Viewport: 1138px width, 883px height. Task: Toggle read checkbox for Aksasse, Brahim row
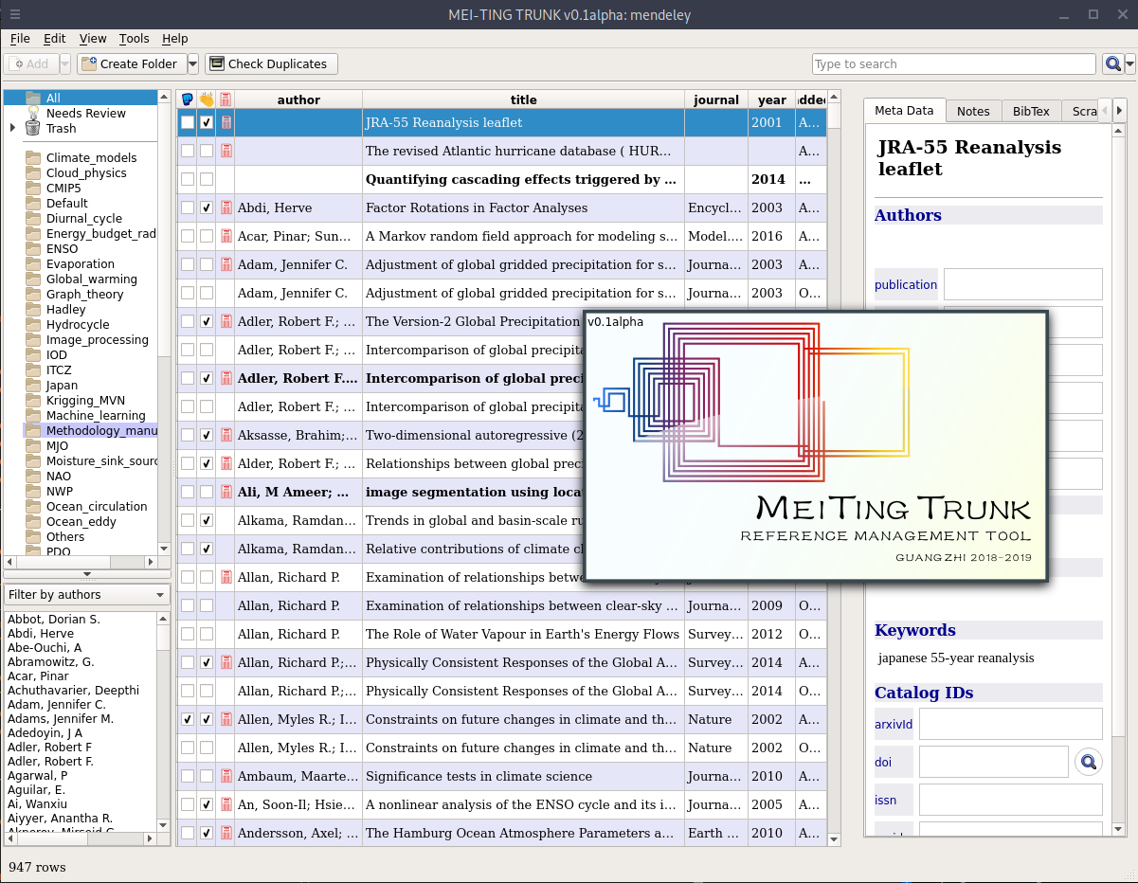(207, 435)
